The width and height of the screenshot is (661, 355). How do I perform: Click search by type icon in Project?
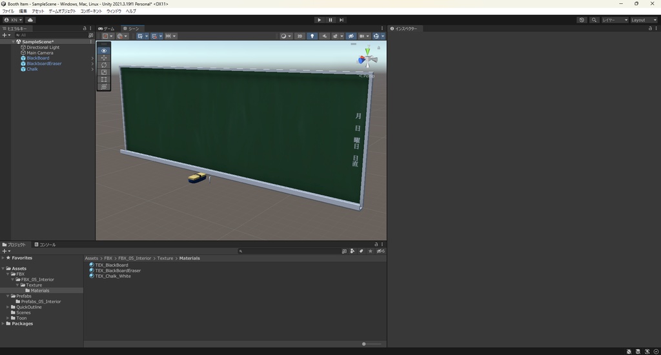[x=352, y=251]
